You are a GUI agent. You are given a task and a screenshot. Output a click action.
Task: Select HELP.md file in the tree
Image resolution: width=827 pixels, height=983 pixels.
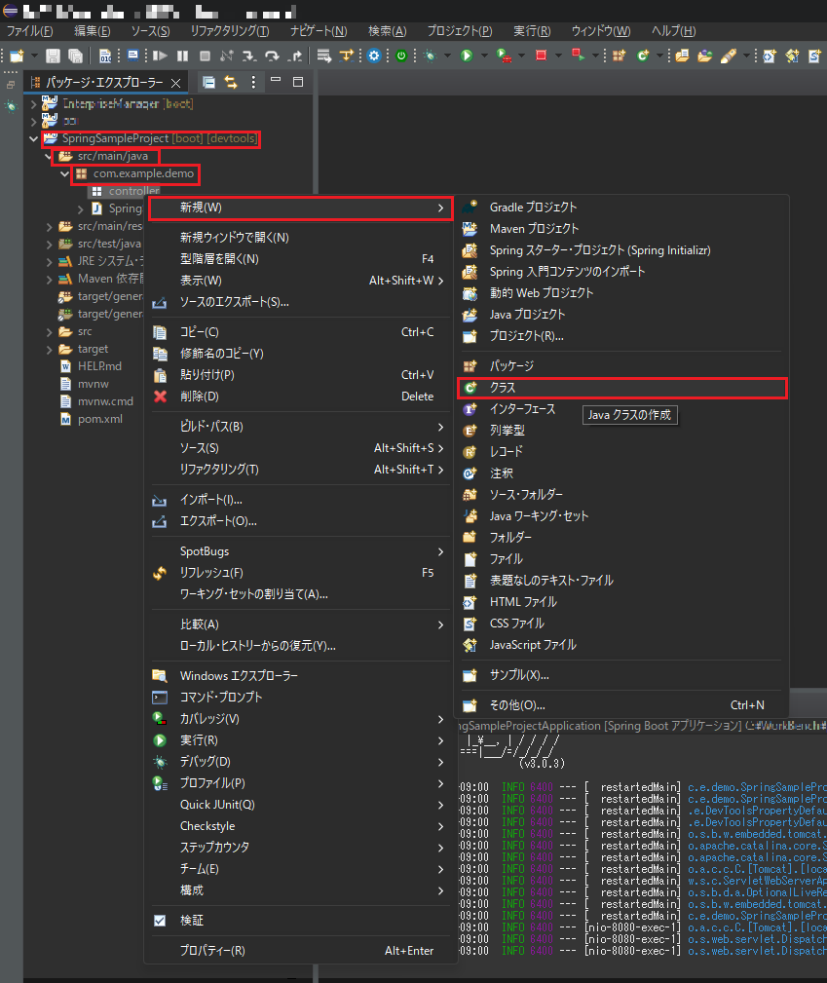coord(99,366)
